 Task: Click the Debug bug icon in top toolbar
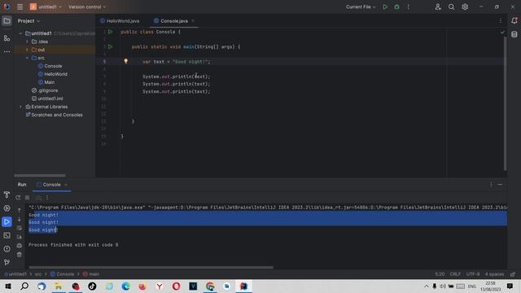click(x=396, y=7)
